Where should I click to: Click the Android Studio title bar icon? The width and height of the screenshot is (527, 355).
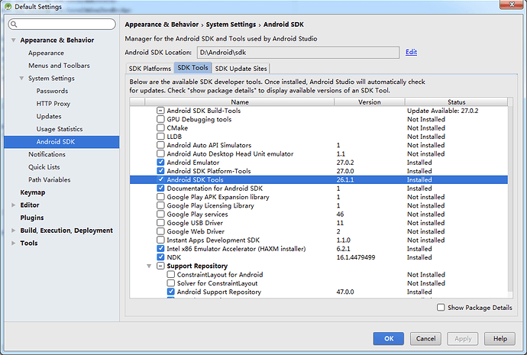(x=8, y=7)
